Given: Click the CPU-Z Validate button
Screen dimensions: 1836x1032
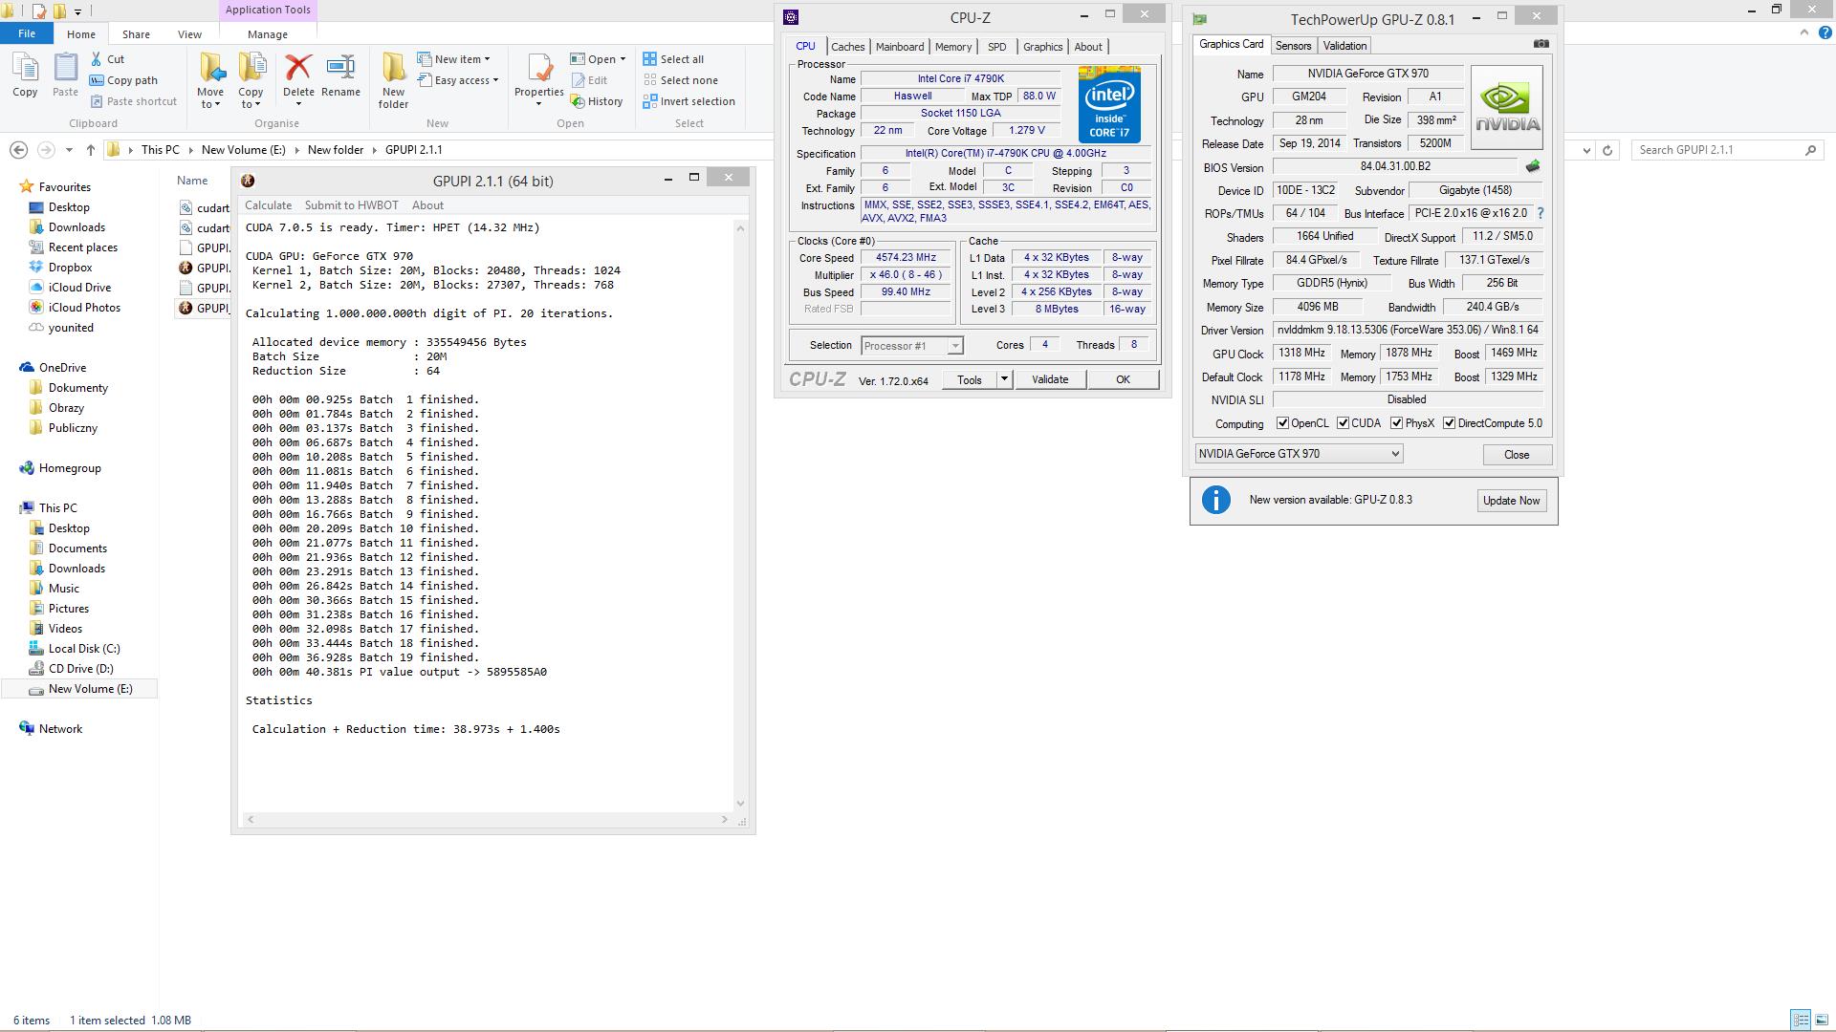Looking at the screenshot, I should coord(1049,379).
